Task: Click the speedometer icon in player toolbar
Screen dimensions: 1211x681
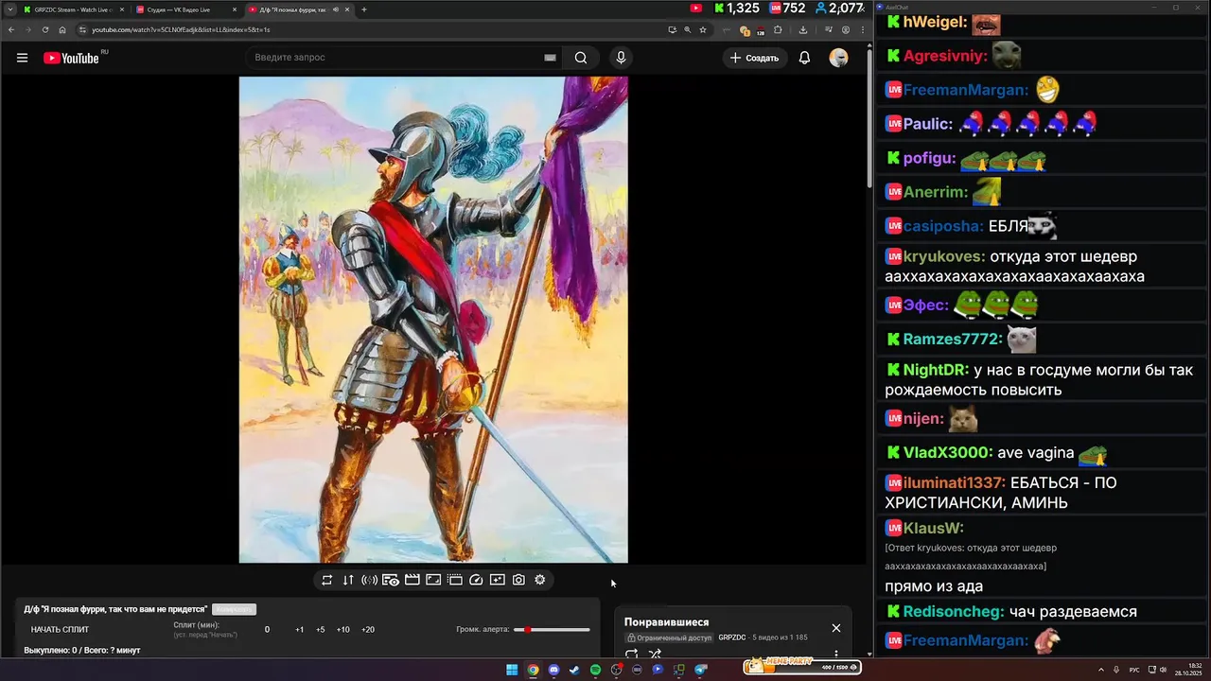Action: coord(476,580)
